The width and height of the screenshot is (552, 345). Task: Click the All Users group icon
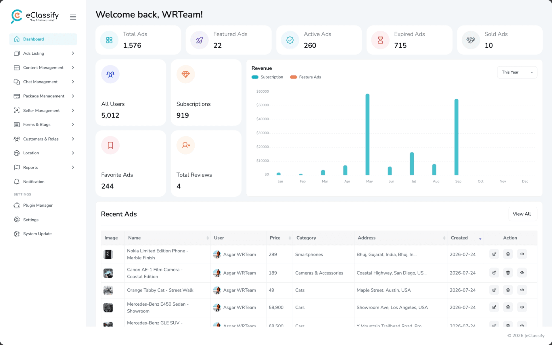(110, 74)
